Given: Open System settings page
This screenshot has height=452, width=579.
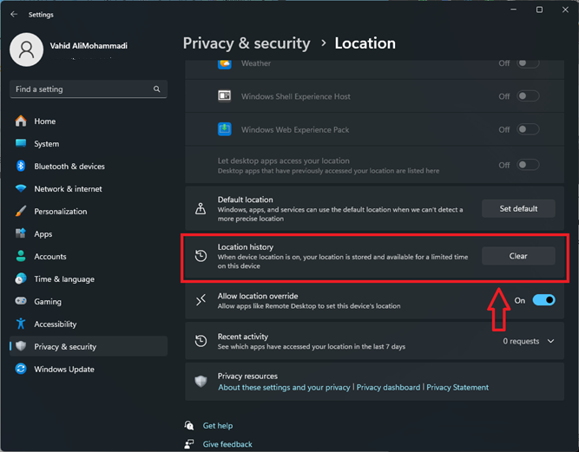Looking at the screenshot, I should coord(89,143).
